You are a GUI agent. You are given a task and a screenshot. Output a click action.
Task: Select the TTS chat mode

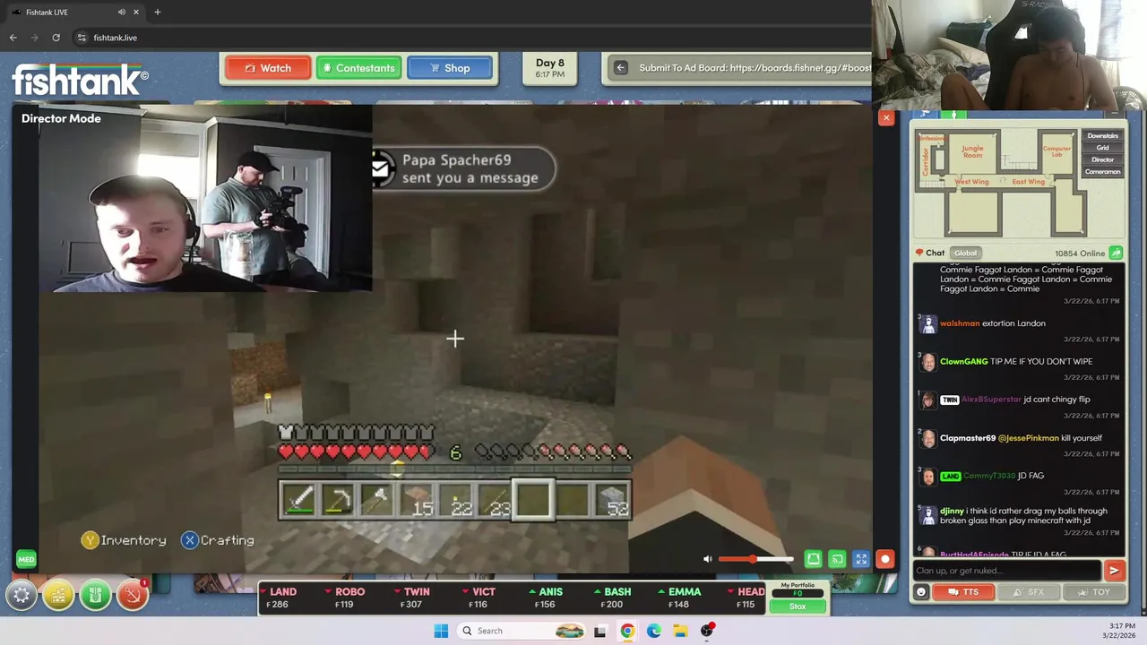coord(963,592)
